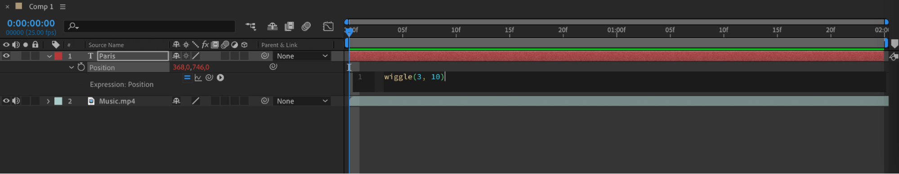
Task: Toggle the Position stopwatch
Action: pos(81,67)
